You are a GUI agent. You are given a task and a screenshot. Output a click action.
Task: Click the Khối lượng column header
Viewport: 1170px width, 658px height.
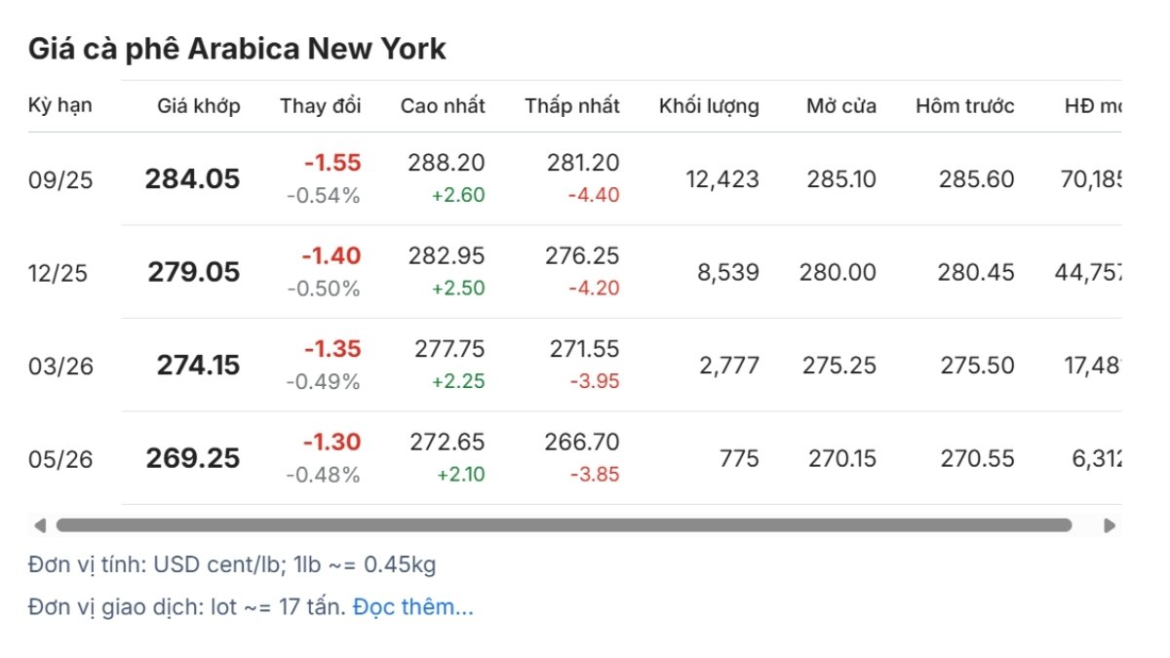point(709,106)
